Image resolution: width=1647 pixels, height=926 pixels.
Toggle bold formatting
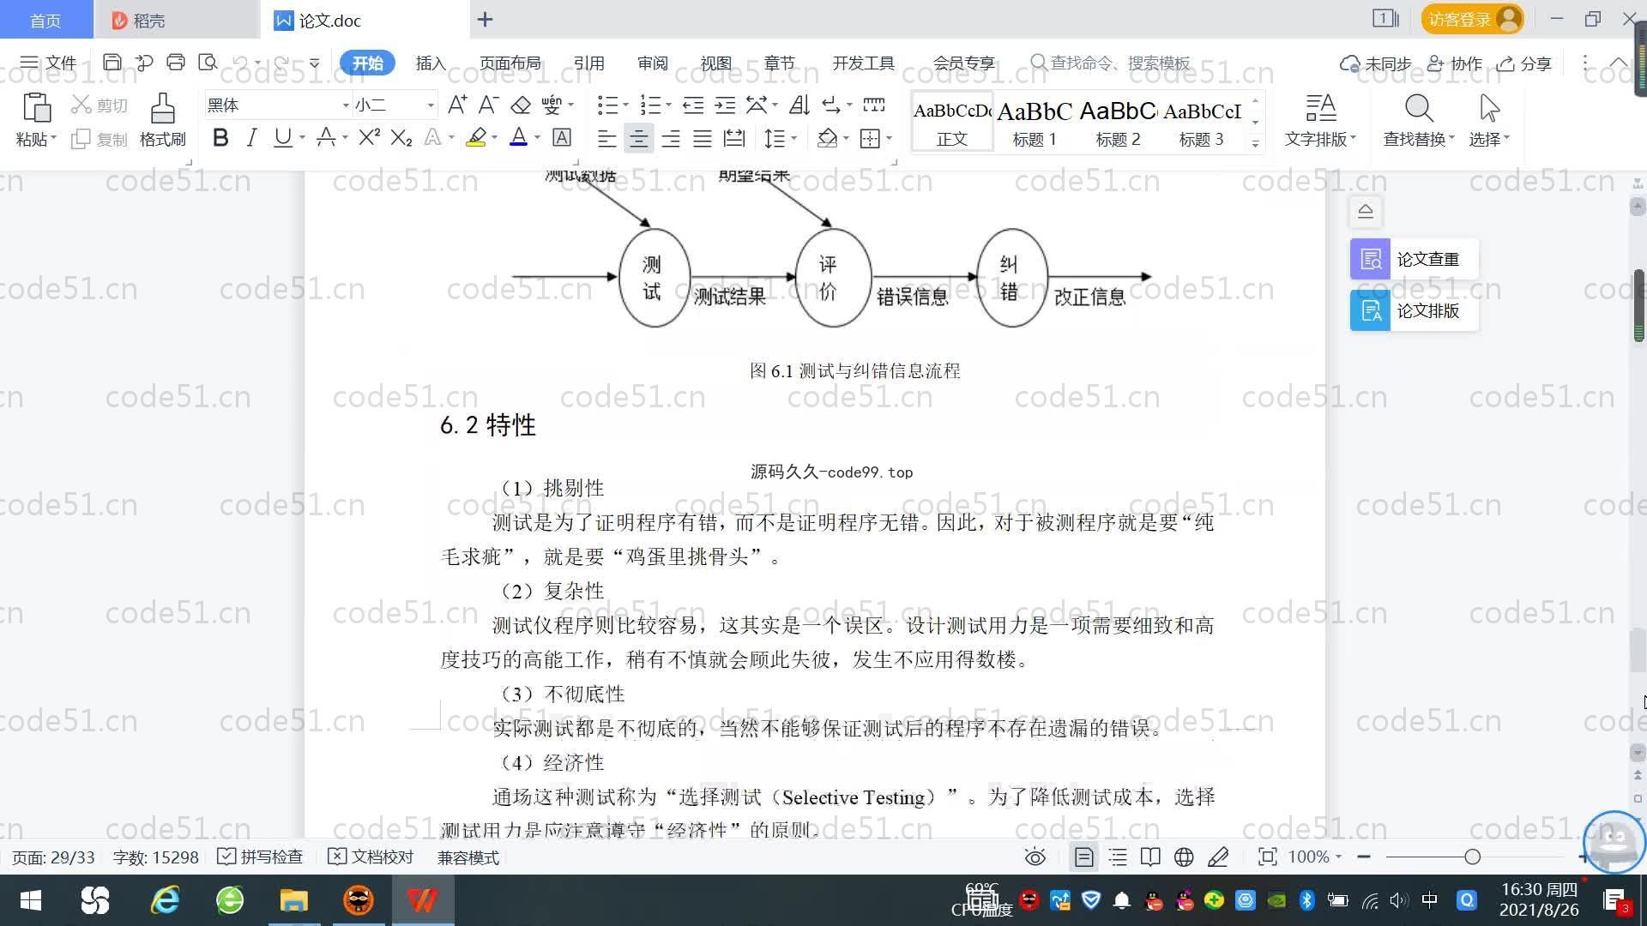click(220, 137)
